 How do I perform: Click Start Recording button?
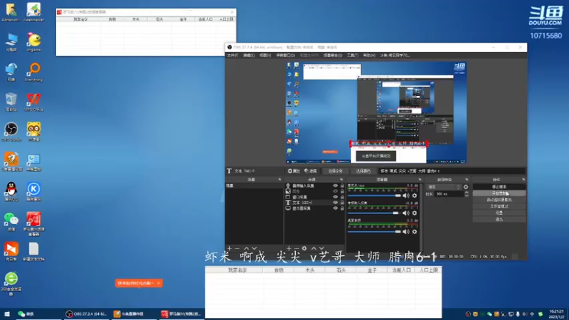(499, 193)
